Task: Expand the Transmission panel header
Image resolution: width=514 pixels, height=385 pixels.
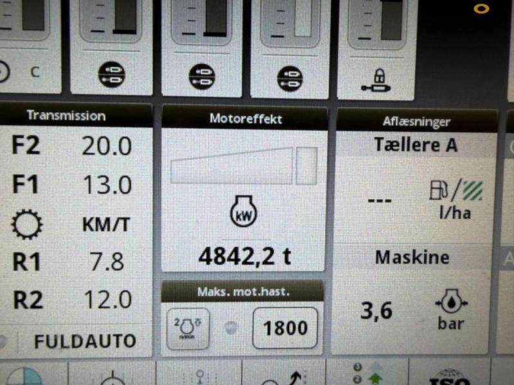Action: (x=66, y=116)
